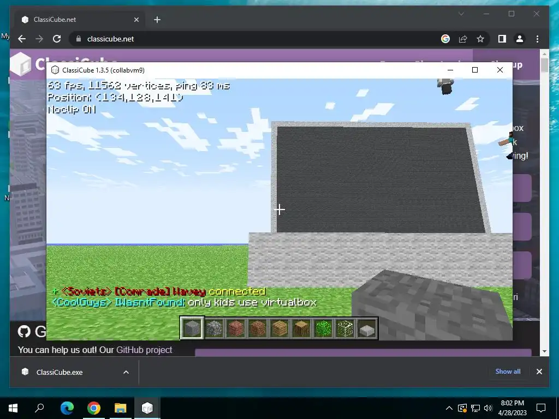
Task: Open the Chrome tab search chevron
Action: (x=461, y=14)
